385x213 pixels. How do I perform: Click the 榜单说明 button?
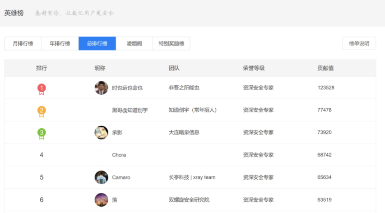[359, 44]
